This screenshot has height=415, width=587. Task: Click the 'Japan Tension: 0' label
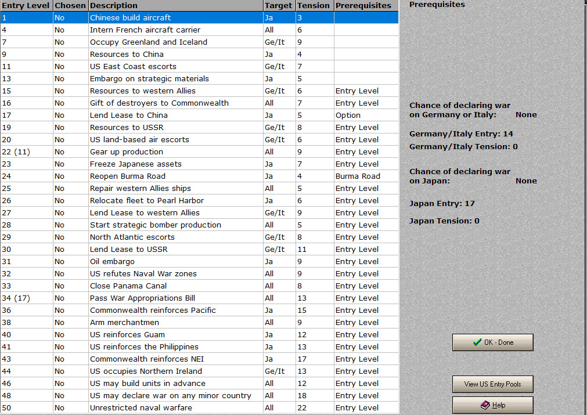pyautogui.click(x=444, y=221)
